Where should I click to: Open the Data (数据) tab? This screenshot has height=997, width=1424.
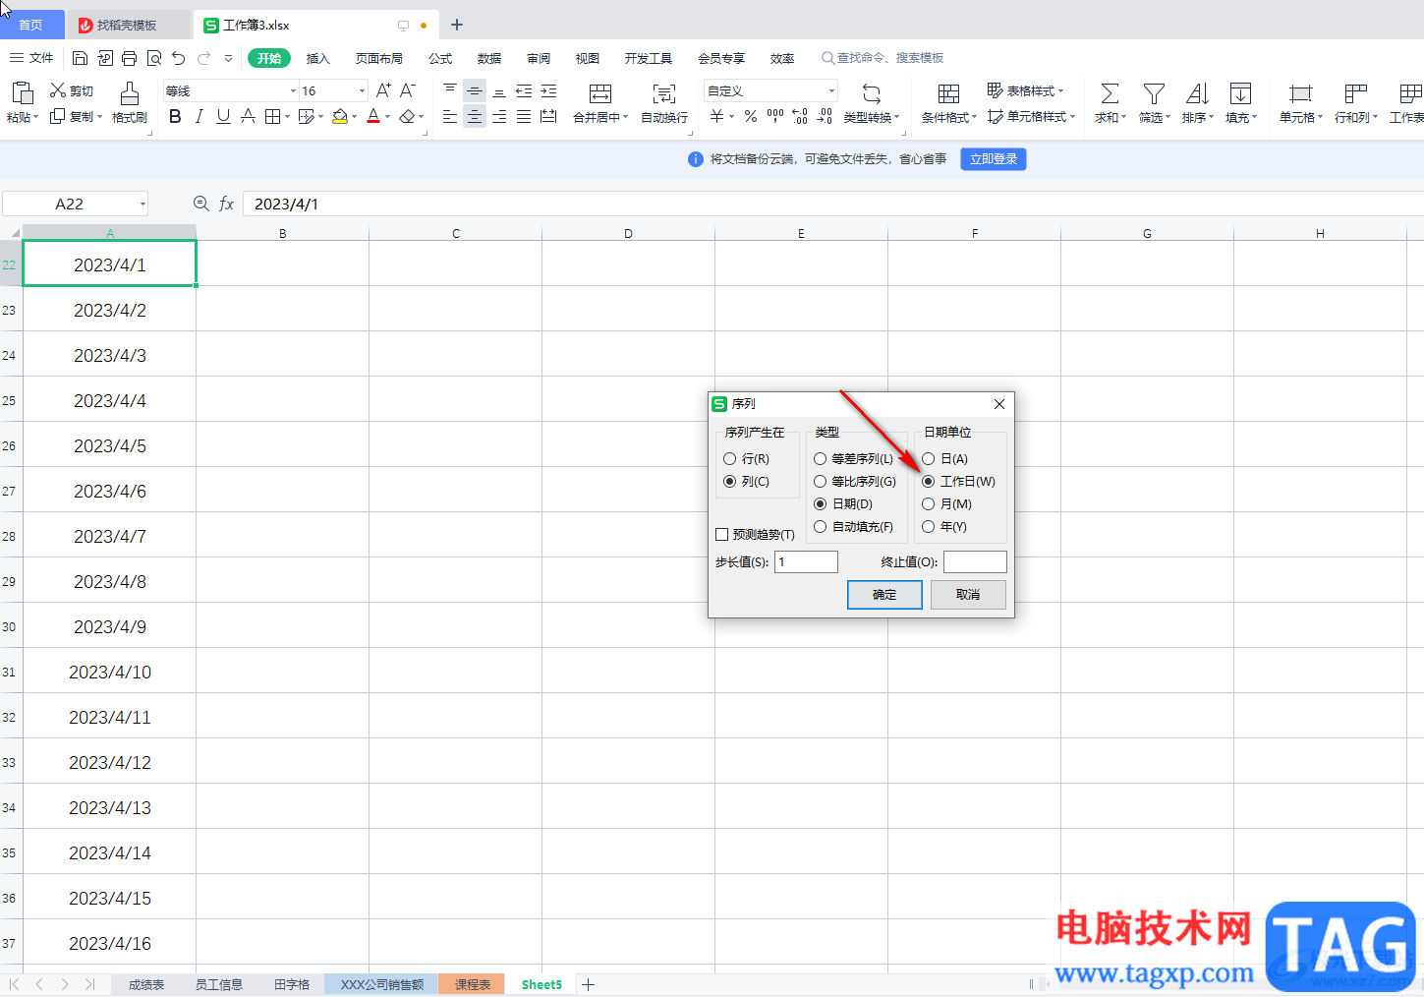(x=489, y=58)
